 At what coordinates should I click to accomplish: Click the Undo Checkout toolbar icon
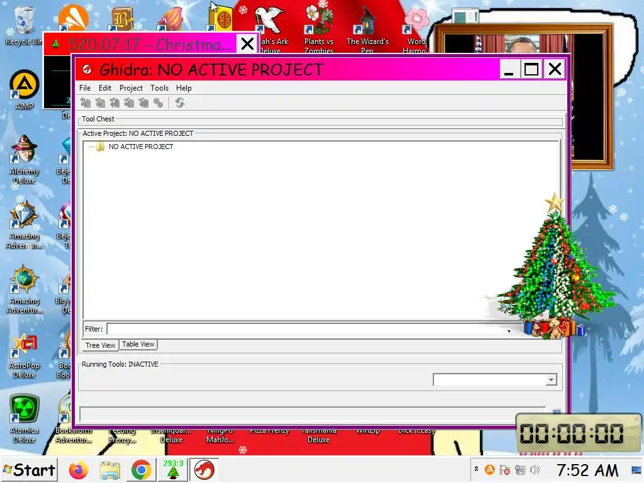pos(143,103)
